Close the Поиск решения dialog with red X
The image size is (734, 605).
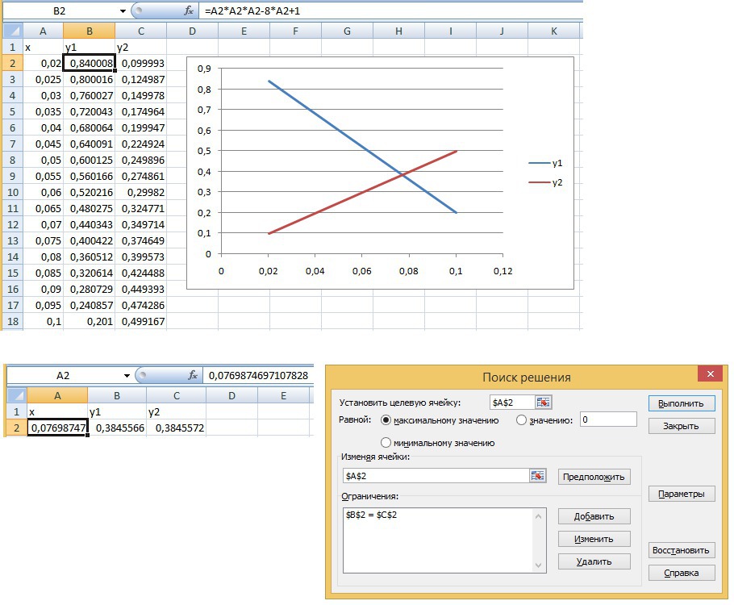710,375
